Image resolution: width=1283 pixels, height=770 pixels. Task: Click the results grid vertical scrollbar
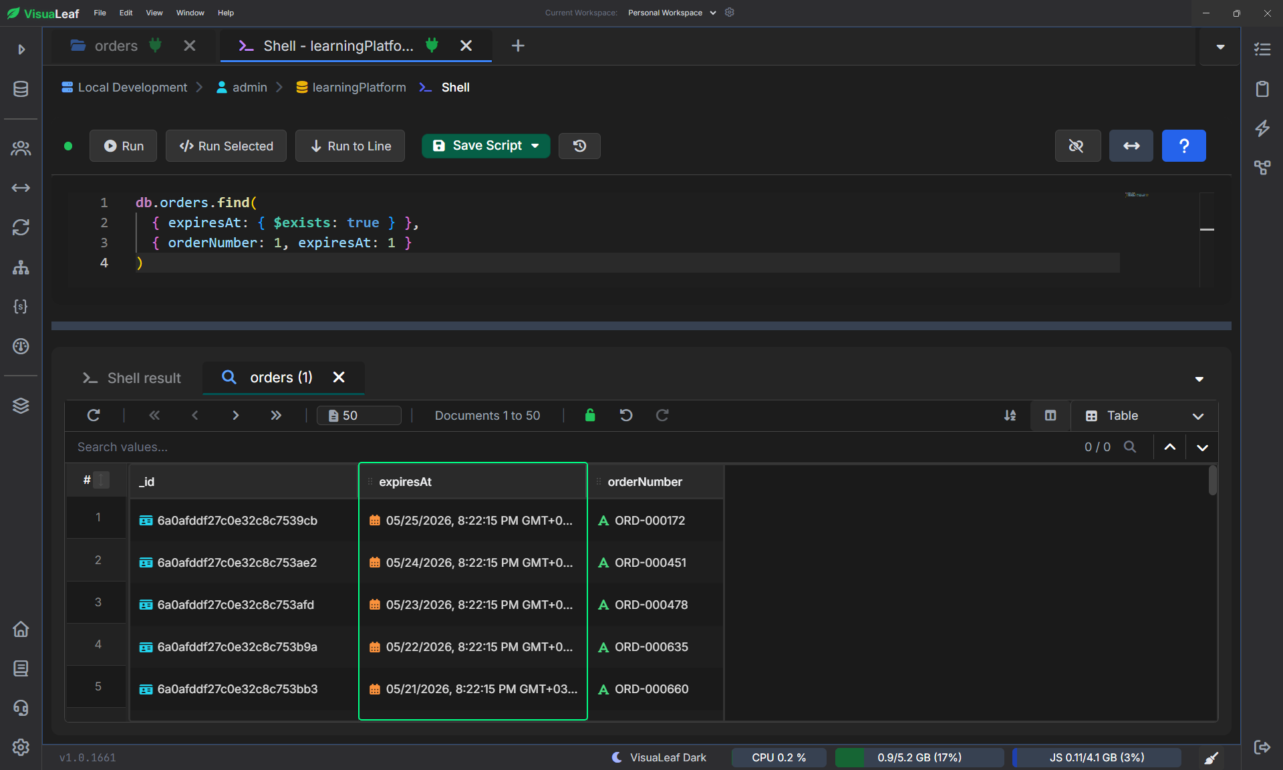click(x=1212, y=480)
